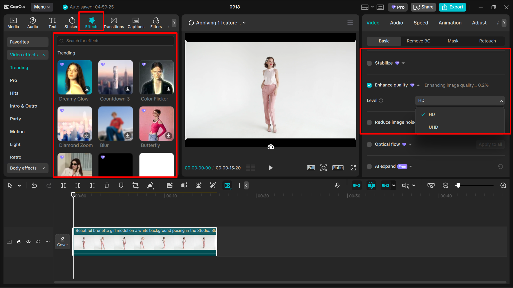Click the Export button

[452, 7]
